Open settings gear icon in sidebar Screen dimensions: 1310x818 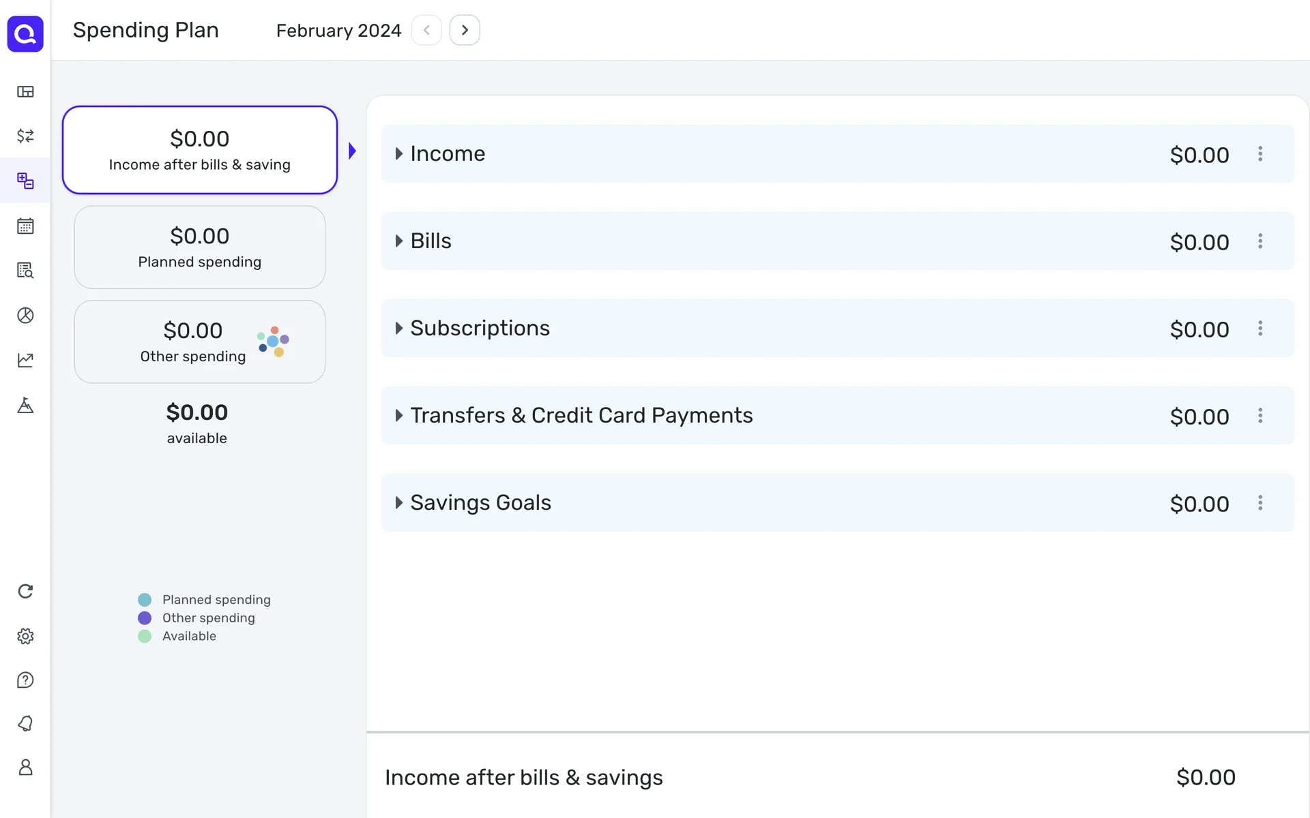pyautogui.click(x=25, y=636)
